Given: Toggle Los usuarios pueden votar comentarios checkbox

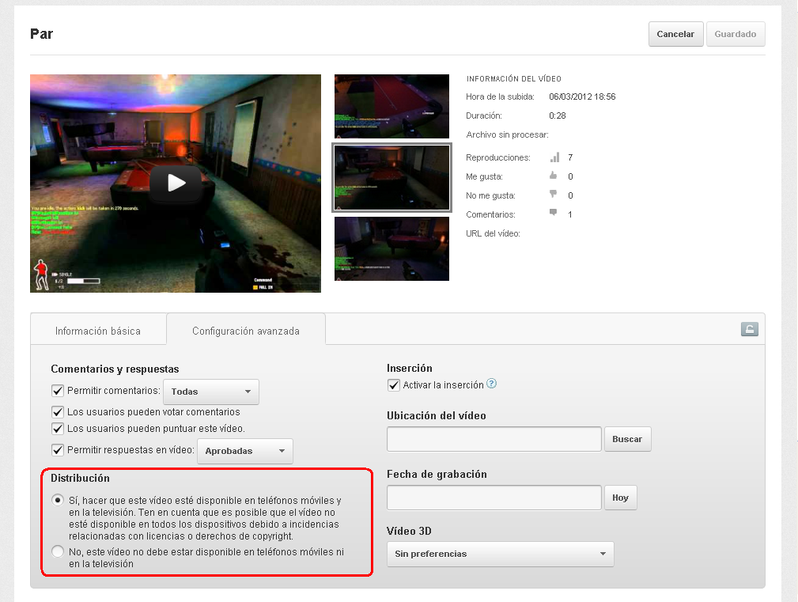Looking at the screenshot, I should coord(58,411).
